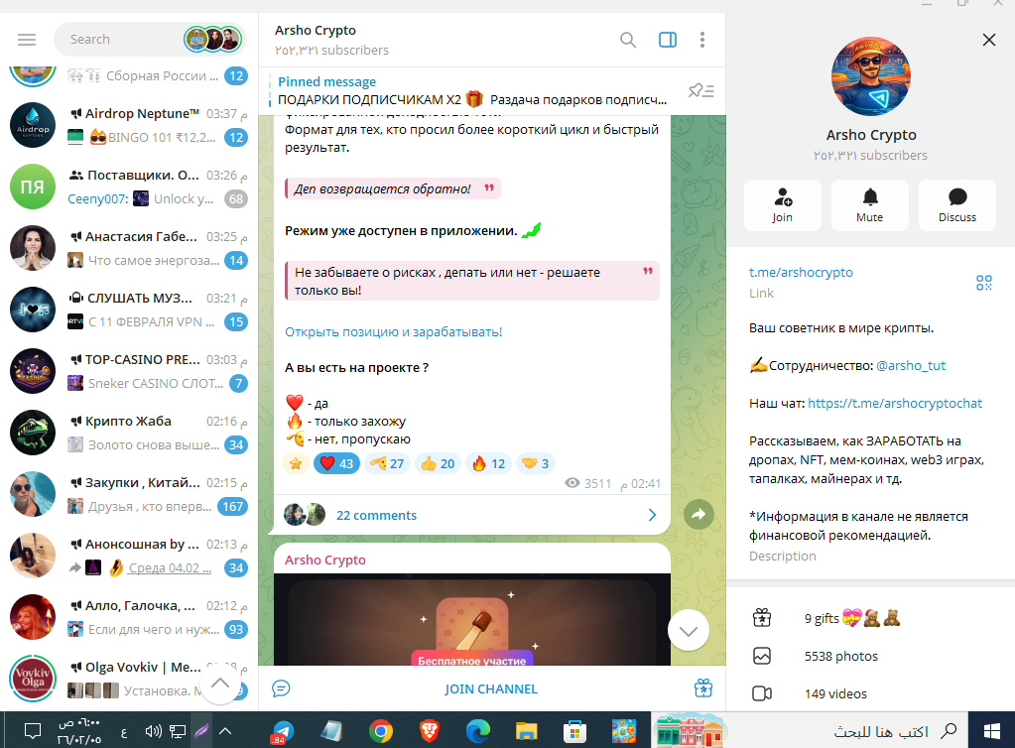View the 9 gifts section
Viewport: 1015px width, 748px height.
coord(871,619)
